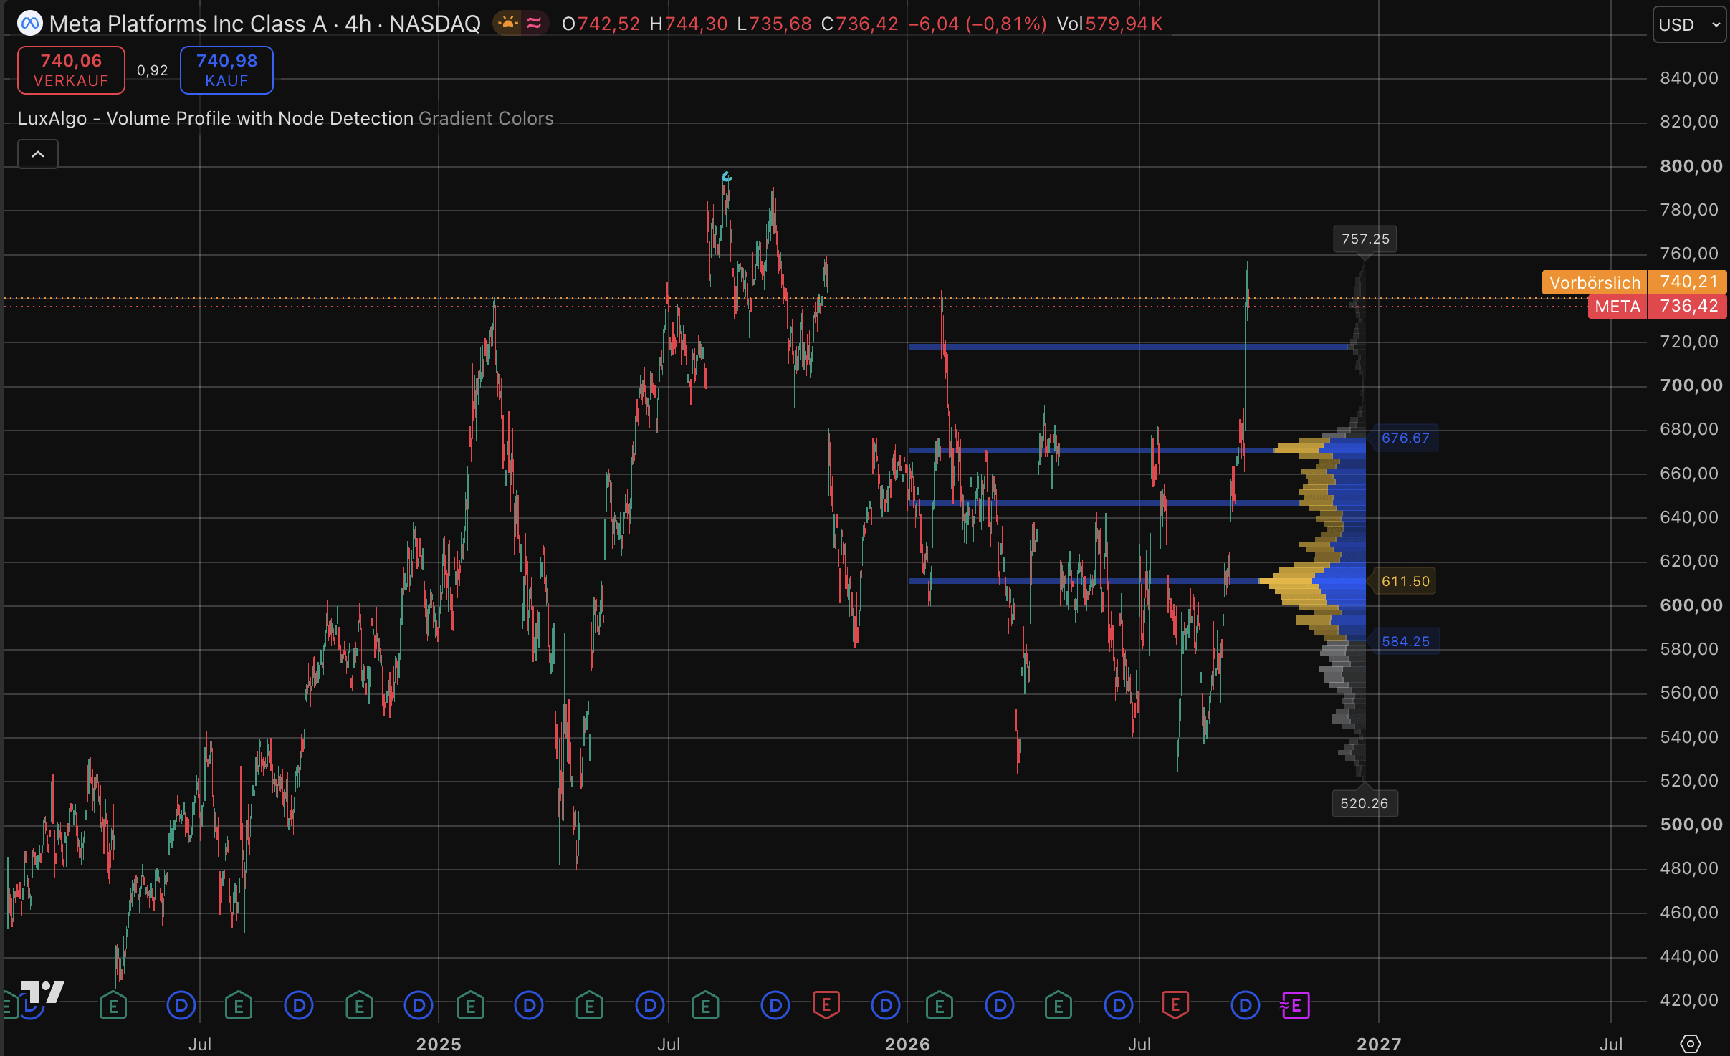Open the purple upcoming earnings marker
This screenshot has height=1056, width=1730.
(1295, 1005)
